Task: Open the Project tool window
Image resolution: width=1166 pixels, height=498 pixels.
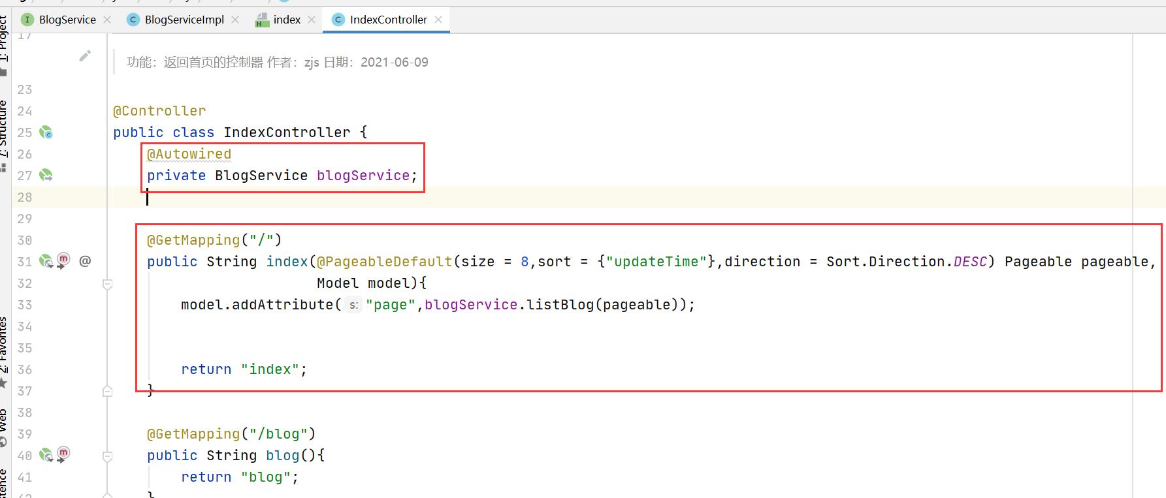Action: click(5, 44)
